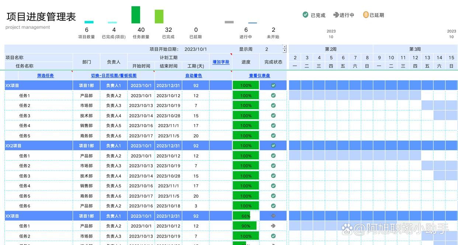Click status check for 任务3 under XX2项目
The image size is (458, 245).
[x=273, y=176]
